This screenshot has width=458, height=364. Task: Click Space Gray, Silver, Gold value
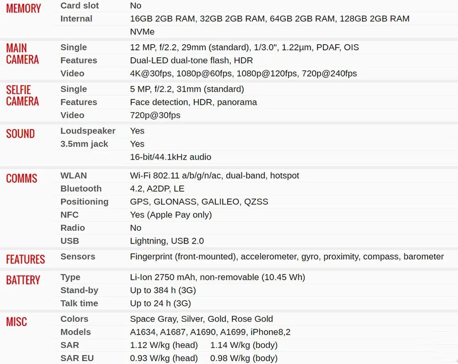[202, 319]
